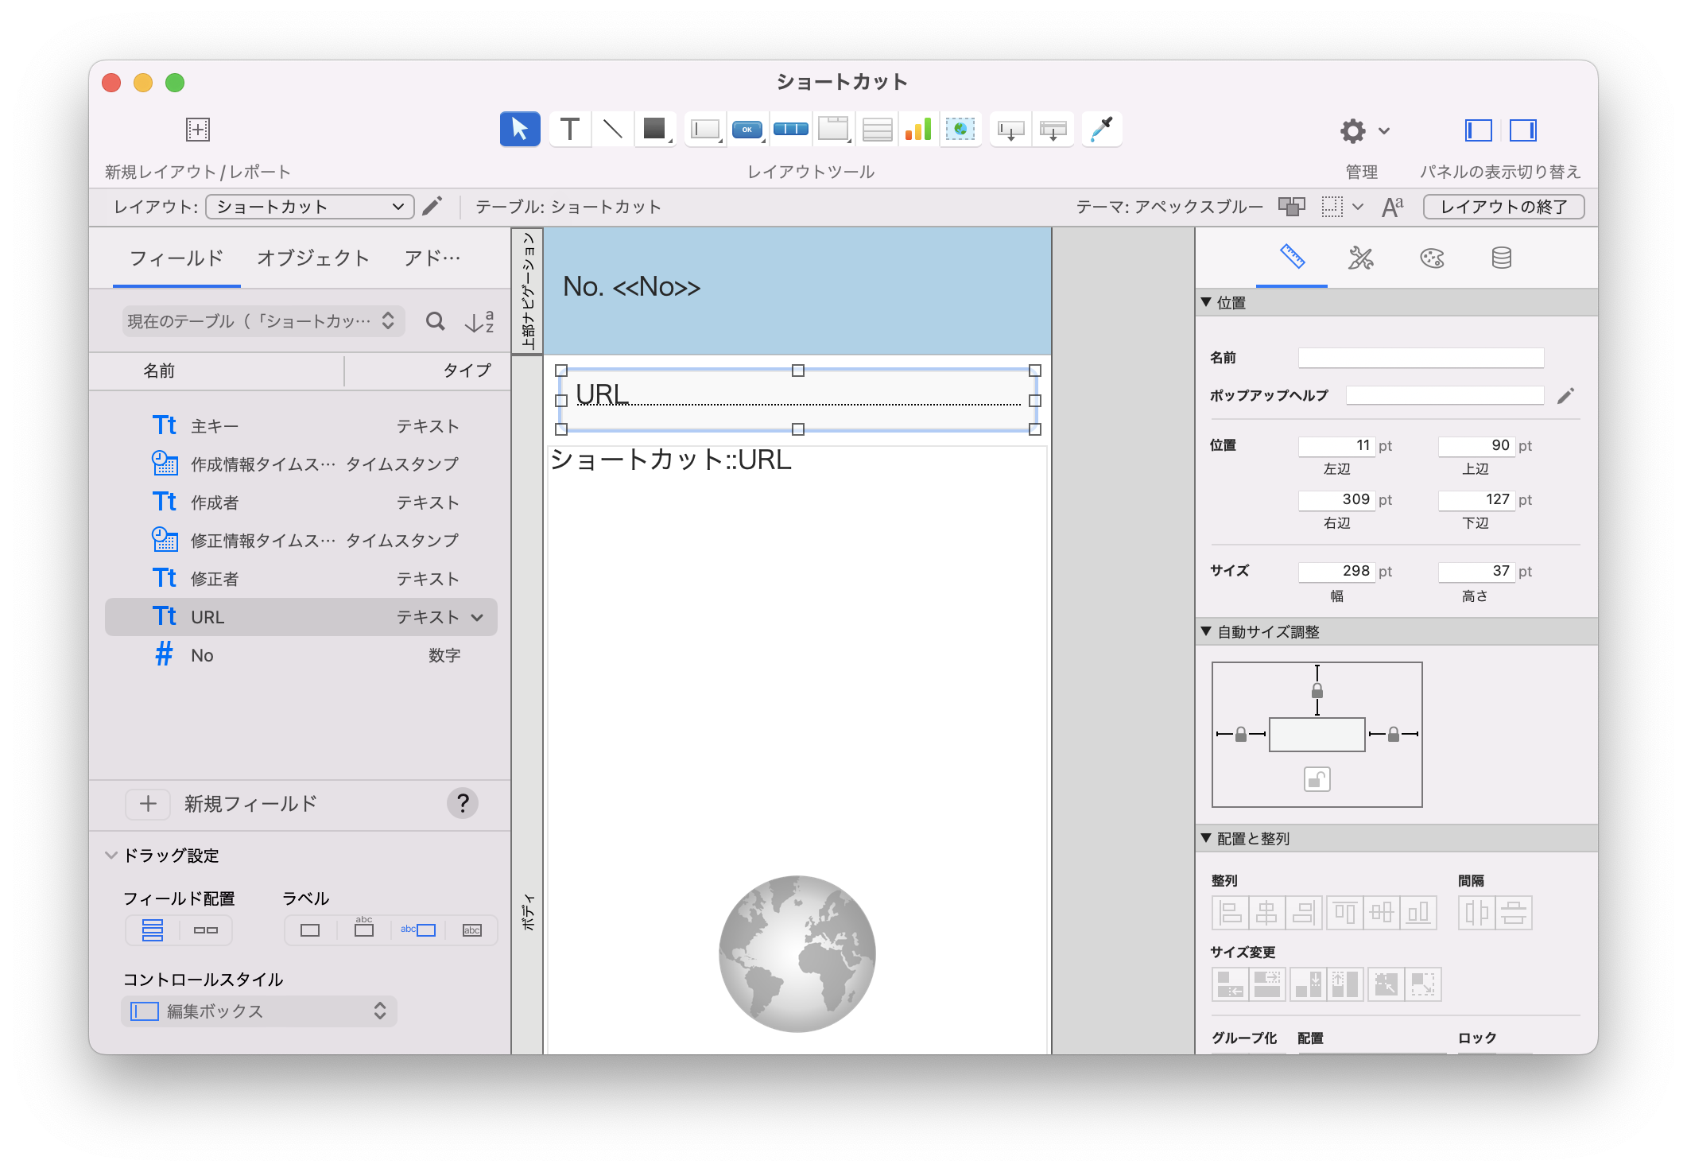Viewport: 1687px width, 1172px height.
Task: Select the Line tool
Action: (612, 129)
